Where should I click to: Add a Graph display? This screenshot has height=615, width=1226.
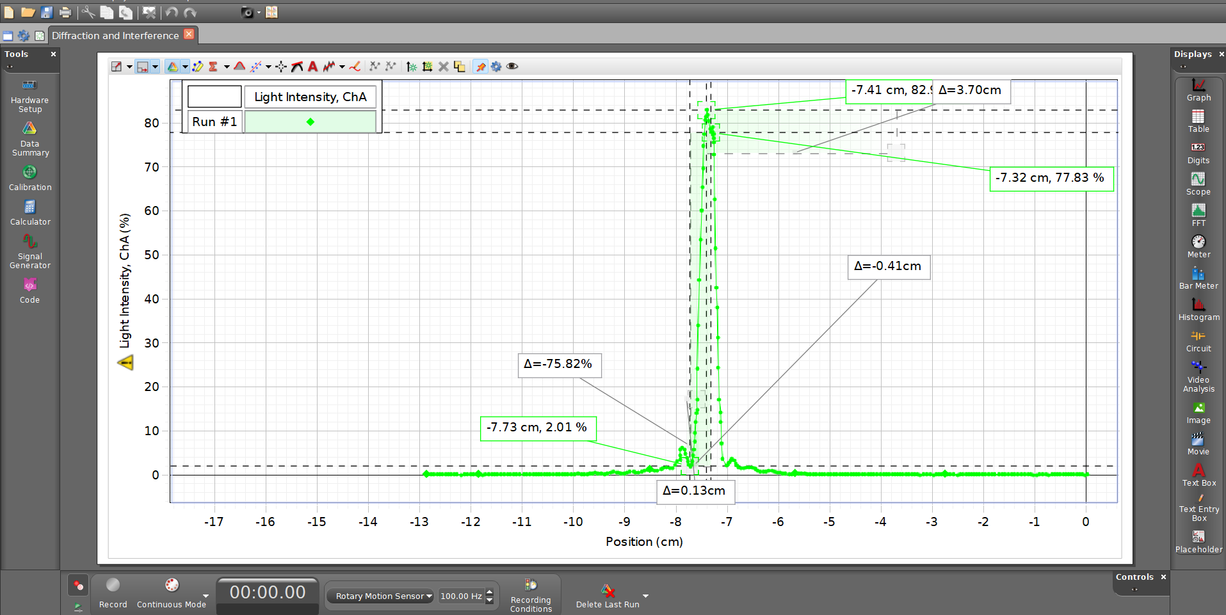pos(1198,90)
